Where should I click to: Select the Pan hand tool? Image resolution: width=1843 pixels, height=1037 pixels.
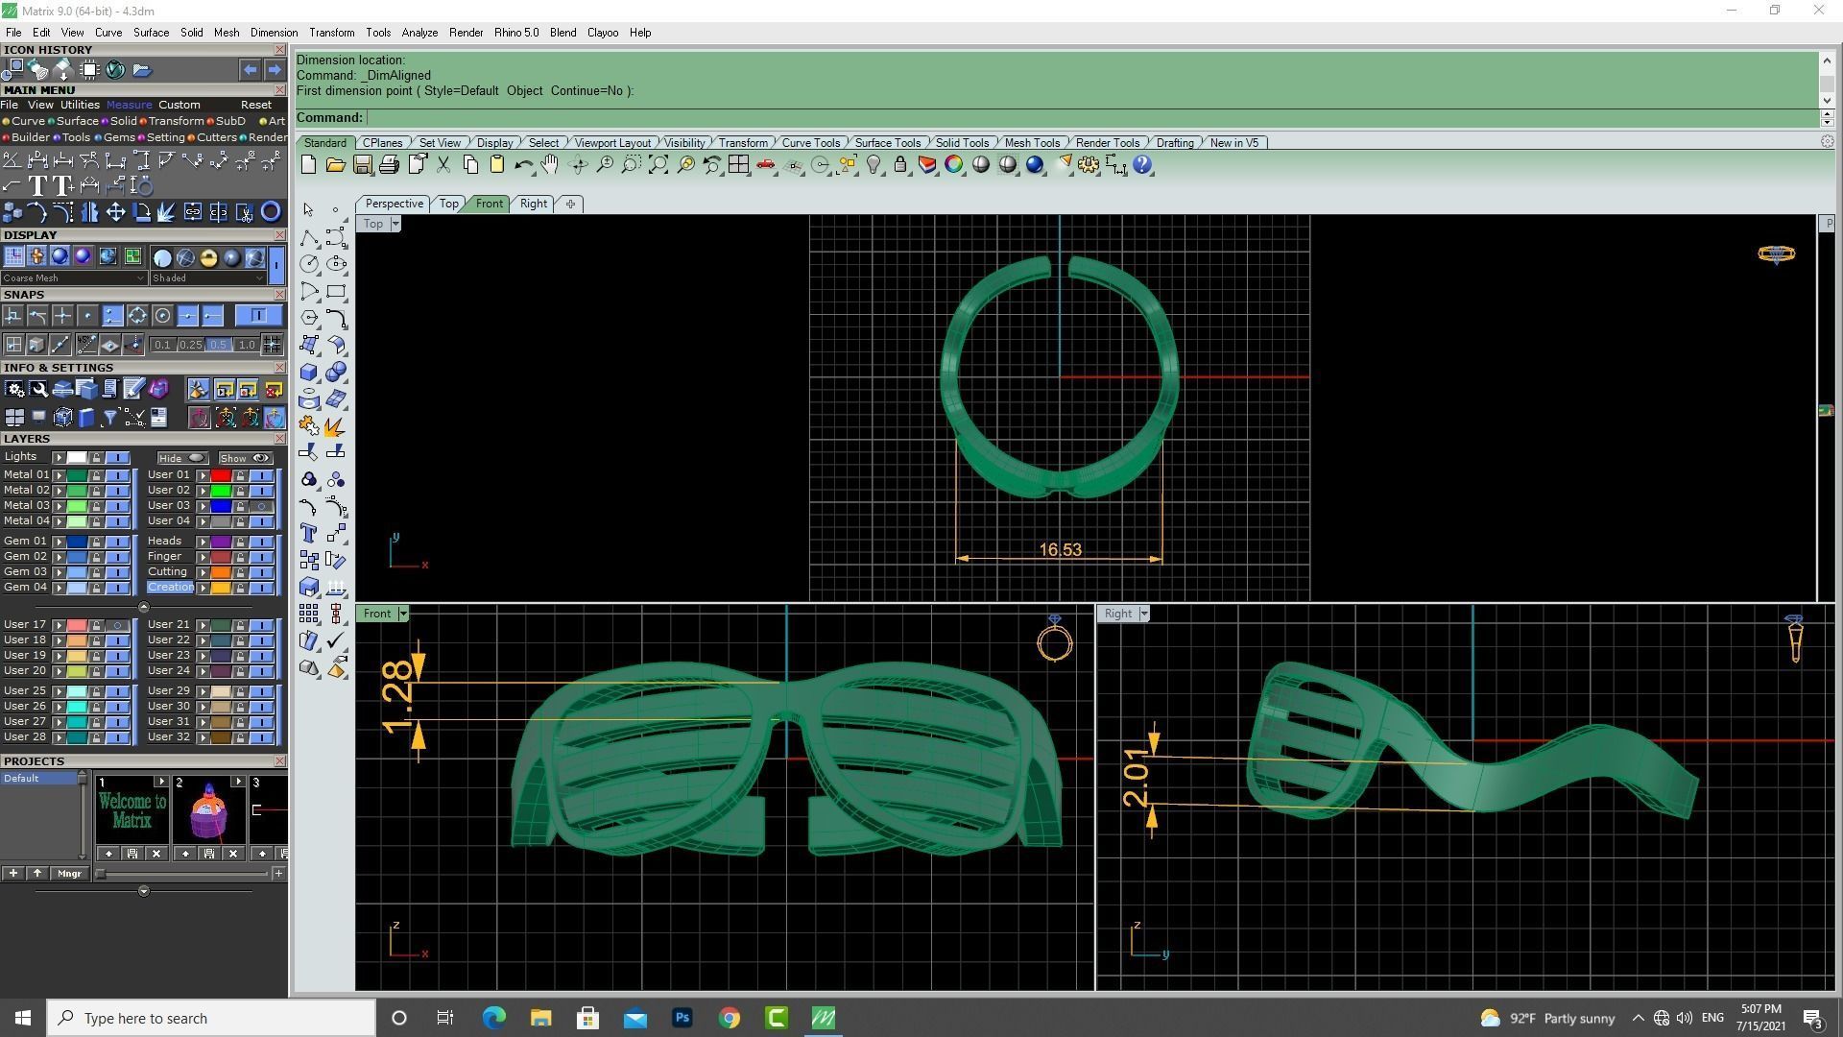click(550, 165)
